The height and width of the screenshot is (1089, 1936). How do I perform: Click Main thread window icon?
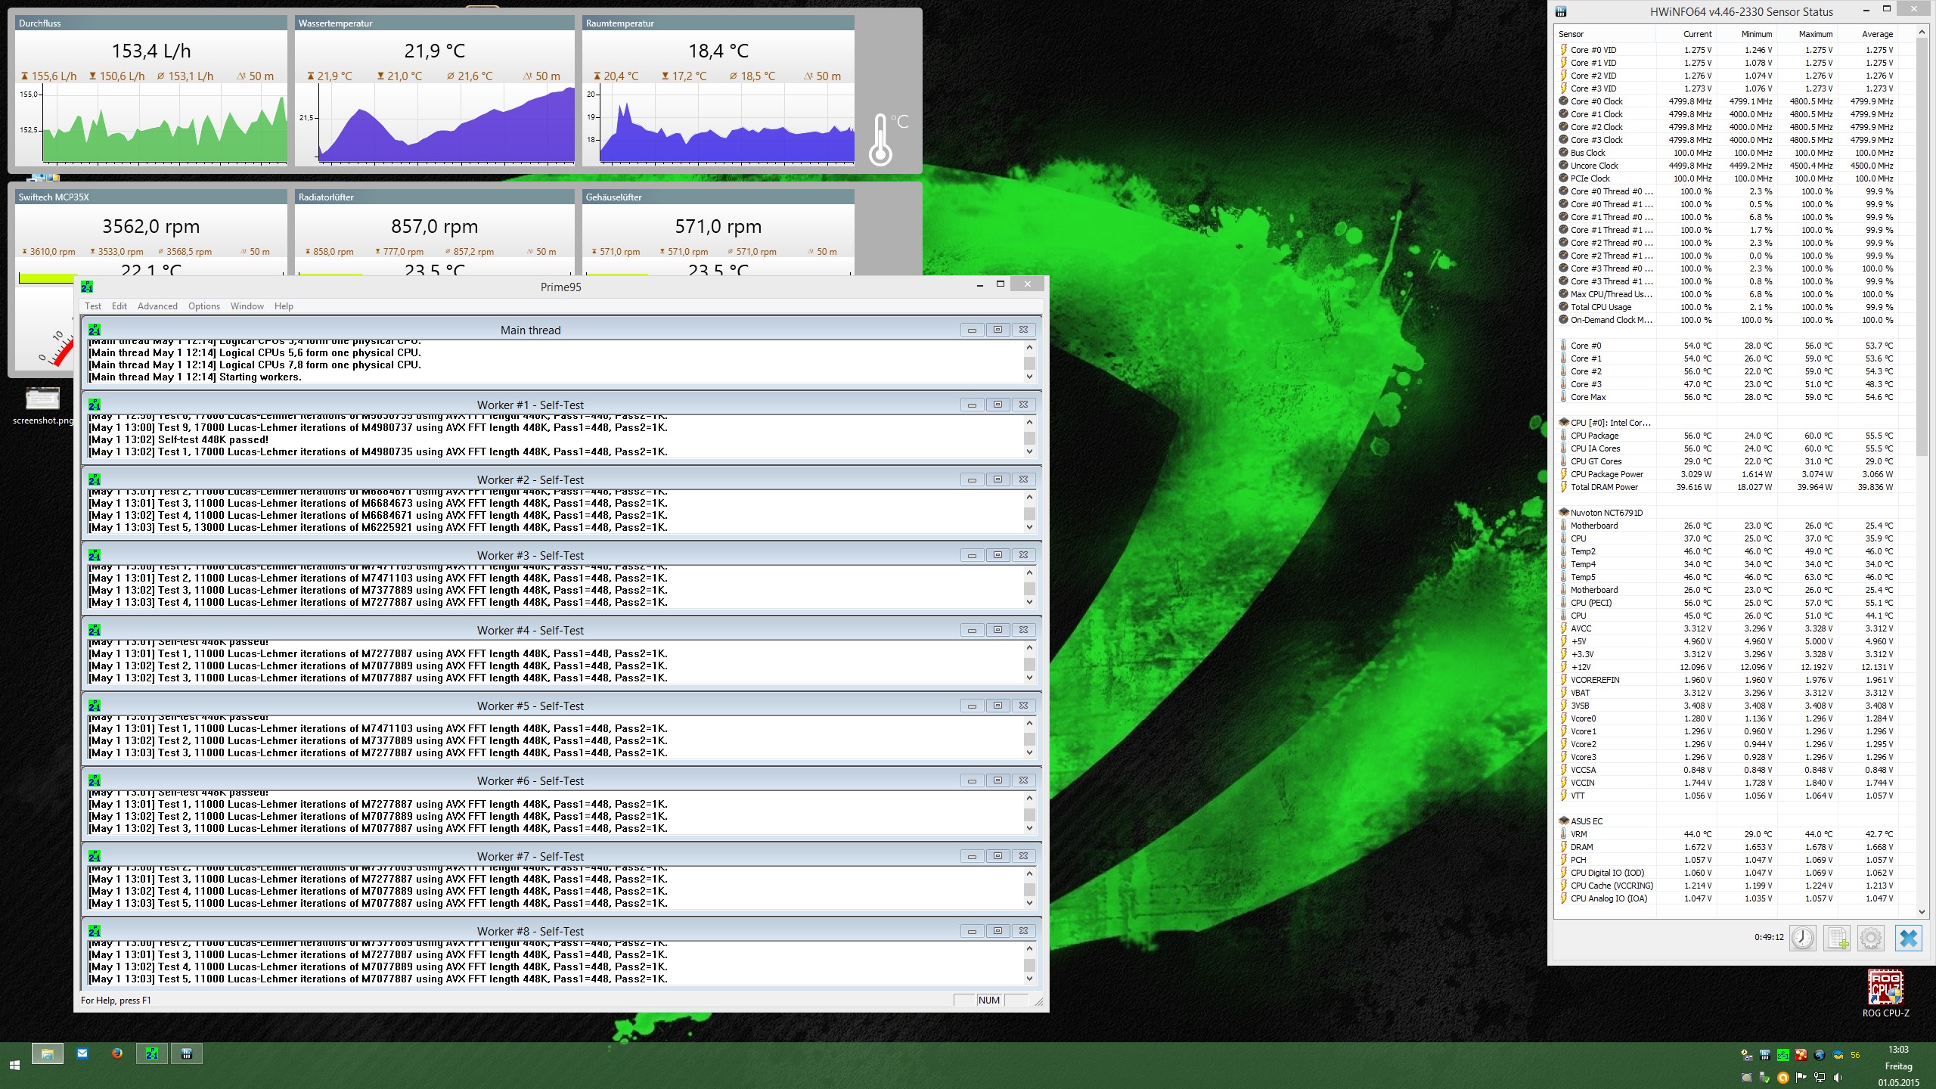(x=95, y=330)
